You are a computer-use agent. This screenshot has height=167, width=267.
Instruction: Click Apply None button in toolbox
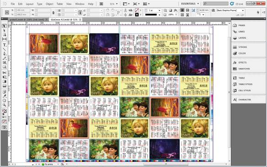[4, 122]
